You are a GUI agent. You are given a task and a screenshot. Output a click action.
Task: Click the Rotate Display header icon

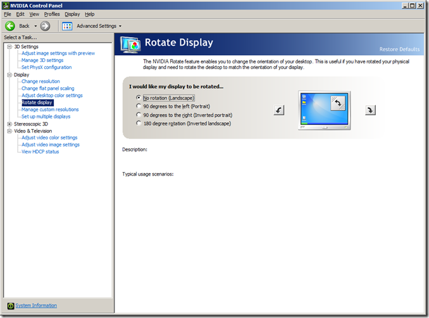coord(130,44)
